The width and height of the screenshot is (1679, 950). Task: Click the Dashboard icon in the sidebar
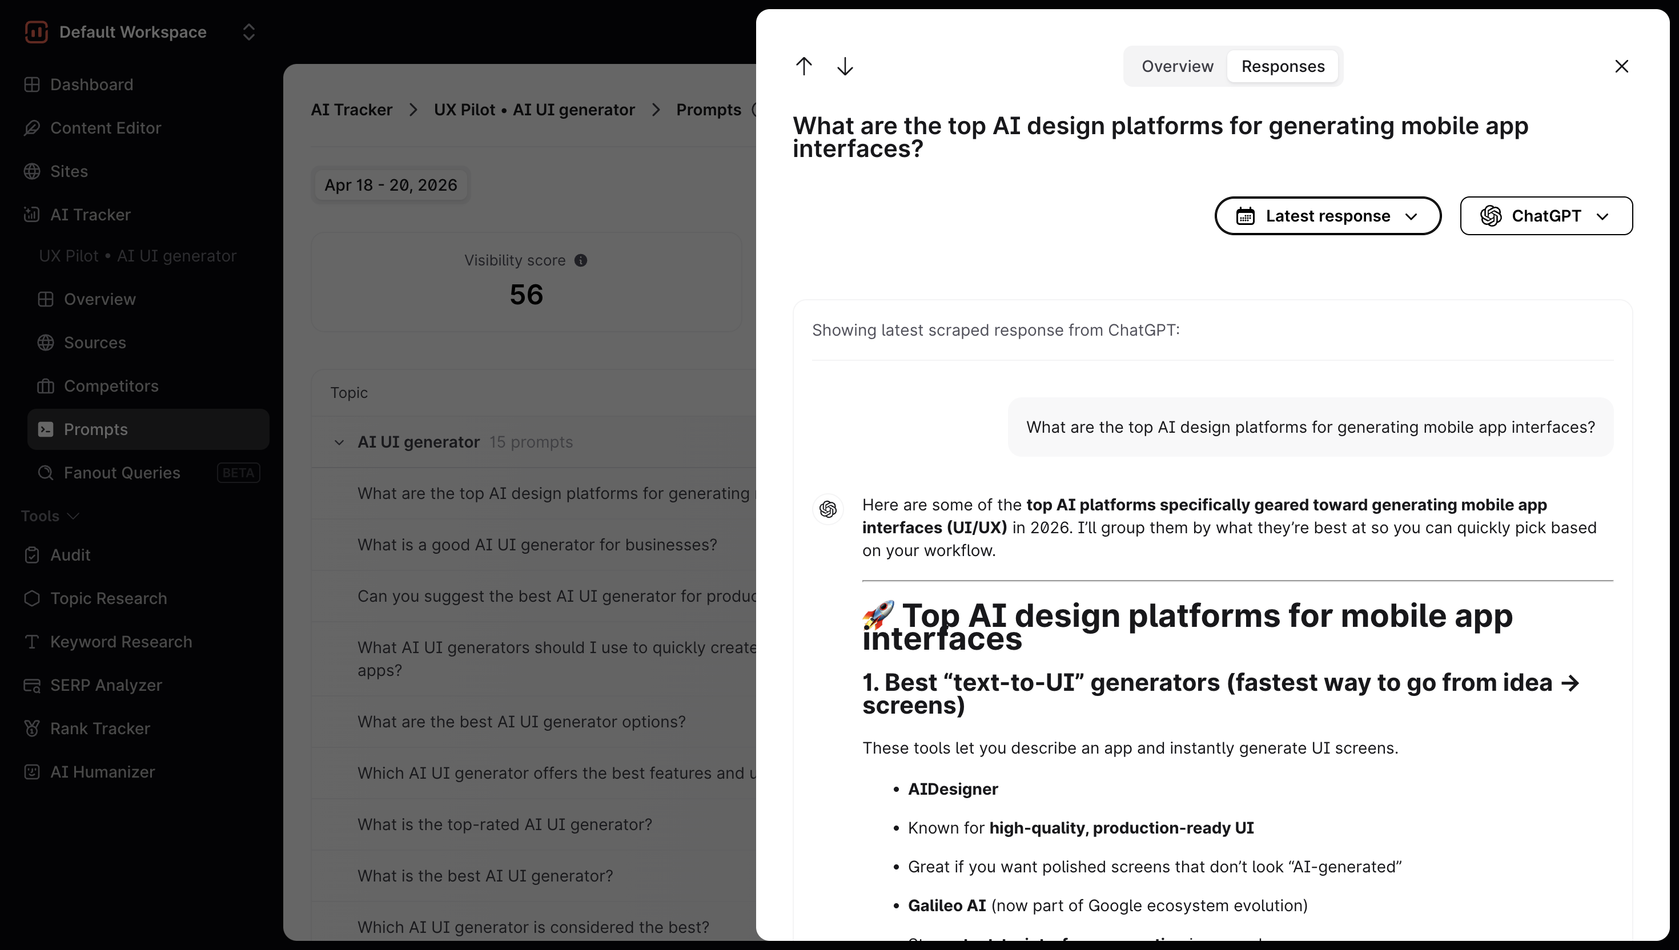pos(31,85)
